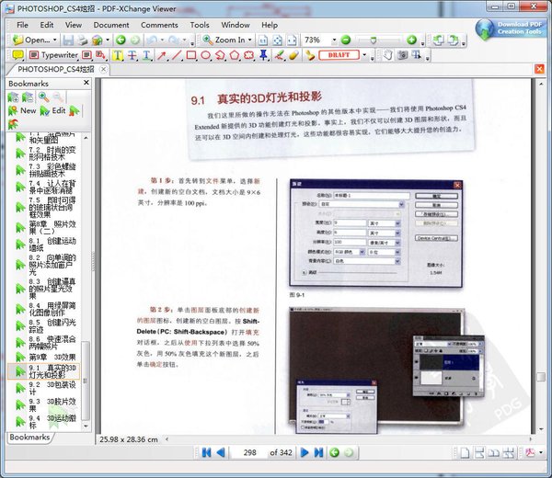Select single page layout icon

[465, 452]
